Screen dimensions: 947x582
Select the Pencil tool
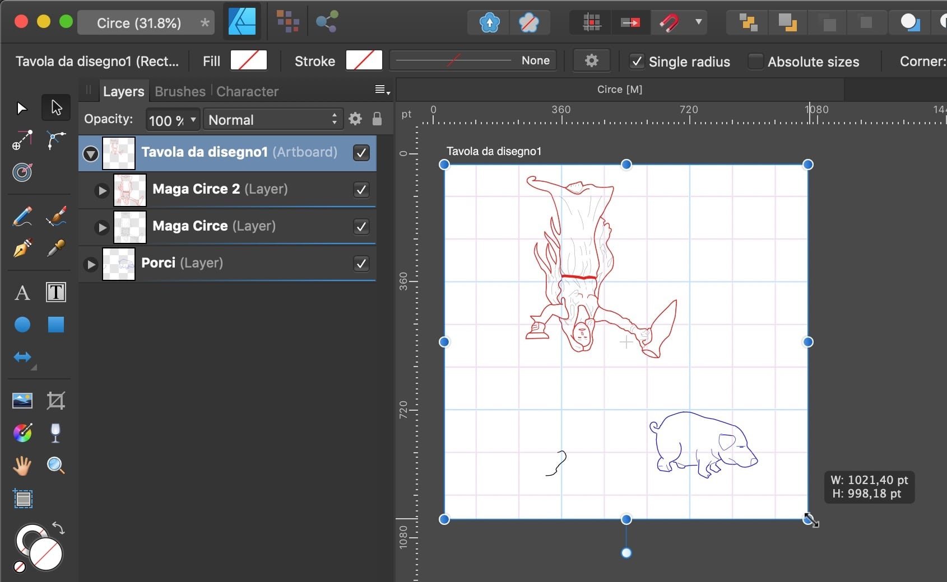[x=22, y=216]
